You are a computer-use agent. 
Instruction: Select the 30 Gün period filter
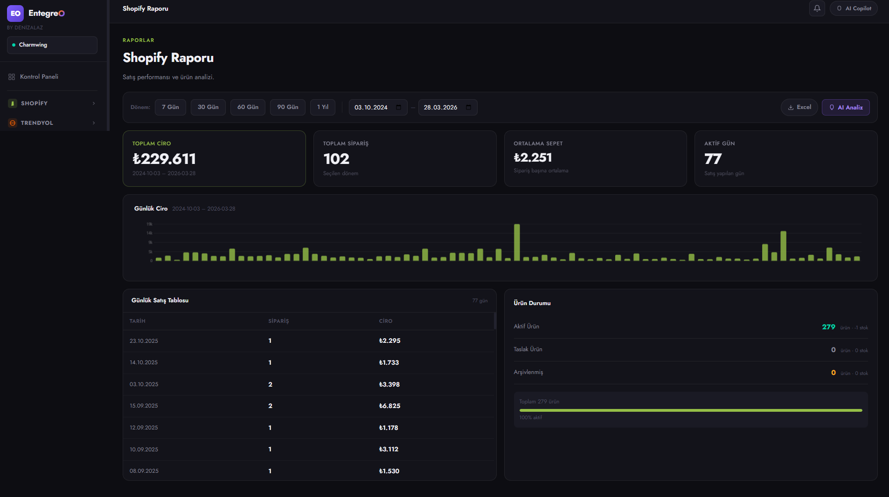point(208,107)
